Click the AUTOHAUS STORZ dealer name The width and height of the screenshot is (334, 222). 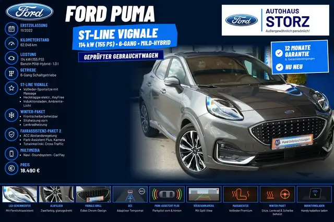coord(288,18)
